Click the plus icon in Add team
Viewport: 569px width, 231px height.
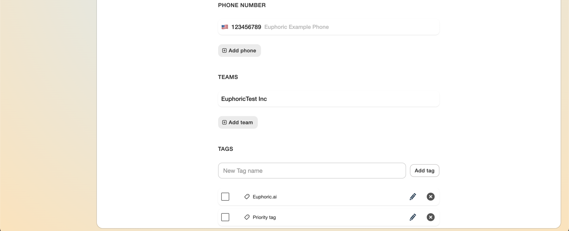tap(224, 122)
